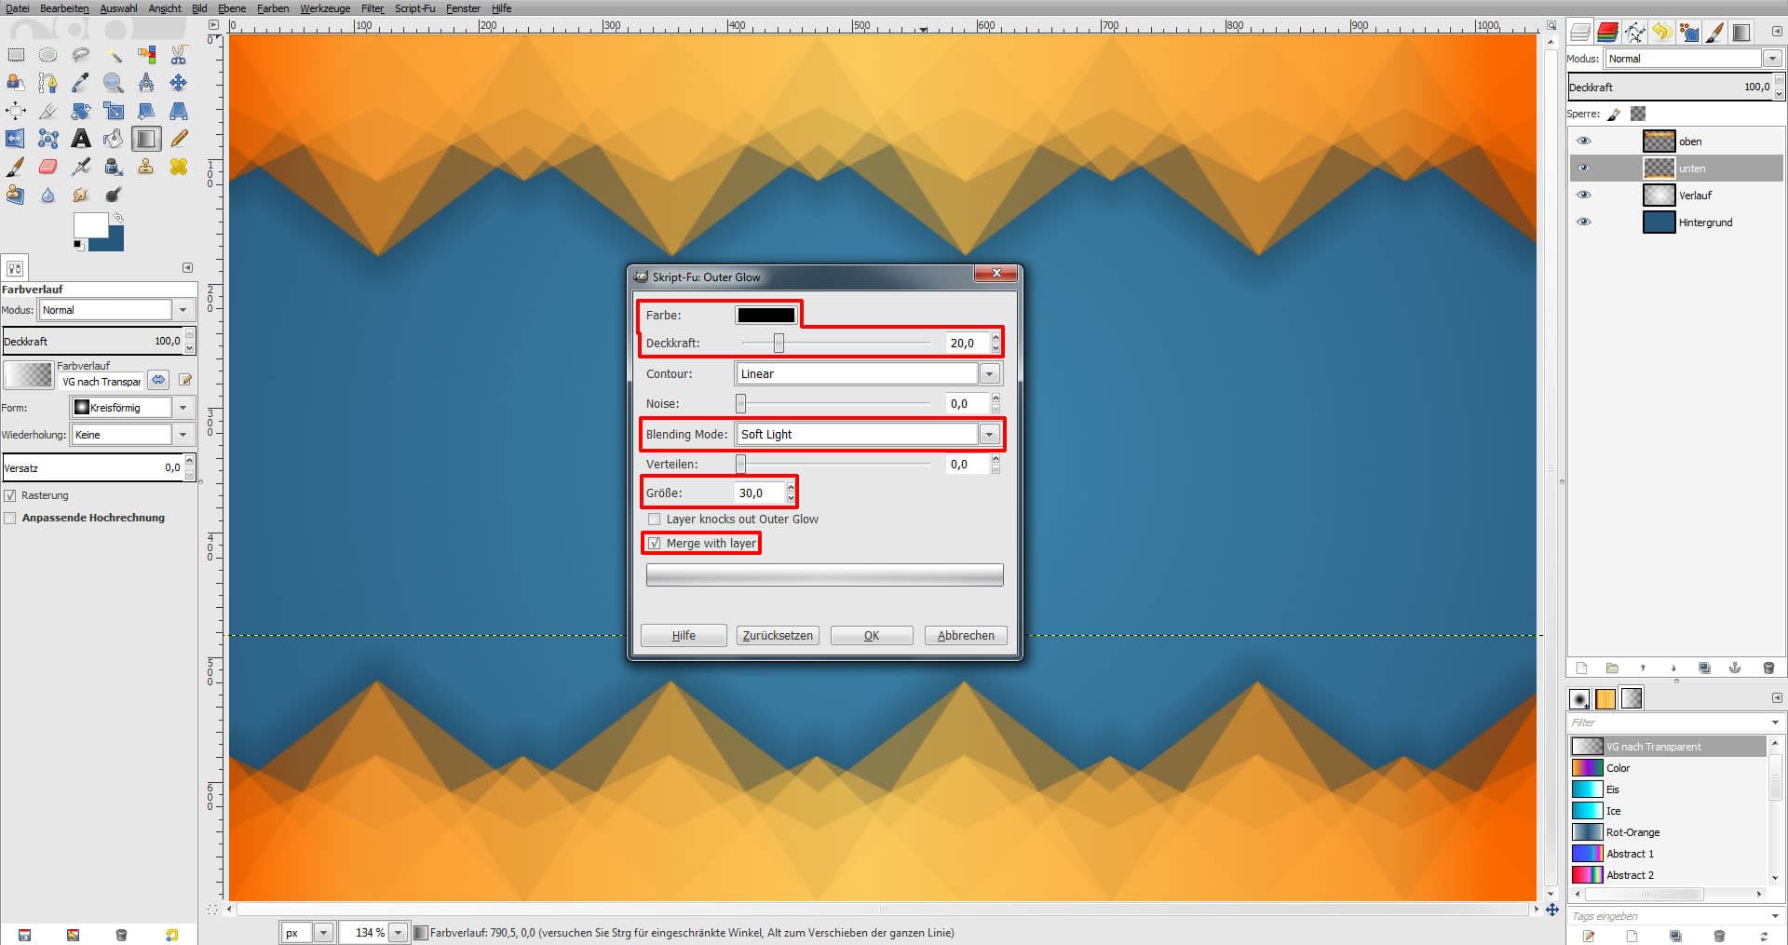Activate the Eraser tool
The image size is (1788, 945).
(47, 167)
